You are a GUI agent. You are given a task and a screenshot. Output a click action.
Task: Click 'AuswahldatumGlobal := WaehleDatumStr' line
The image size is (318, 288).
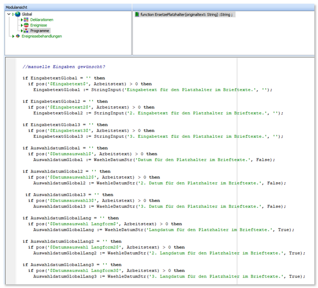(154, 160)
